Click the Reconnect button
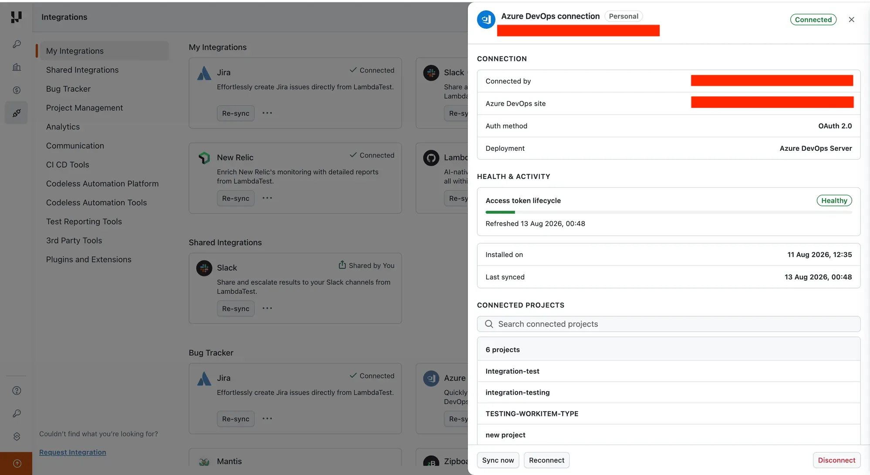 546,460
